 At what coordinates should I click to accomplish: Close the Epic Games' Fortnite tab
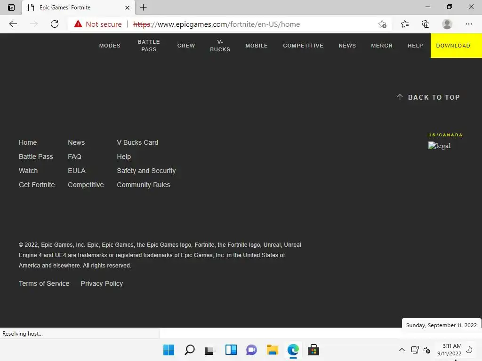pyautogui.click(x=127, y=8)
